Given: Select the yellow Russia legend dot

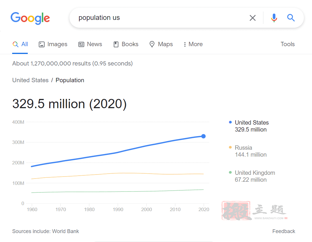Looking at the screenshot, I should [230, 147].
